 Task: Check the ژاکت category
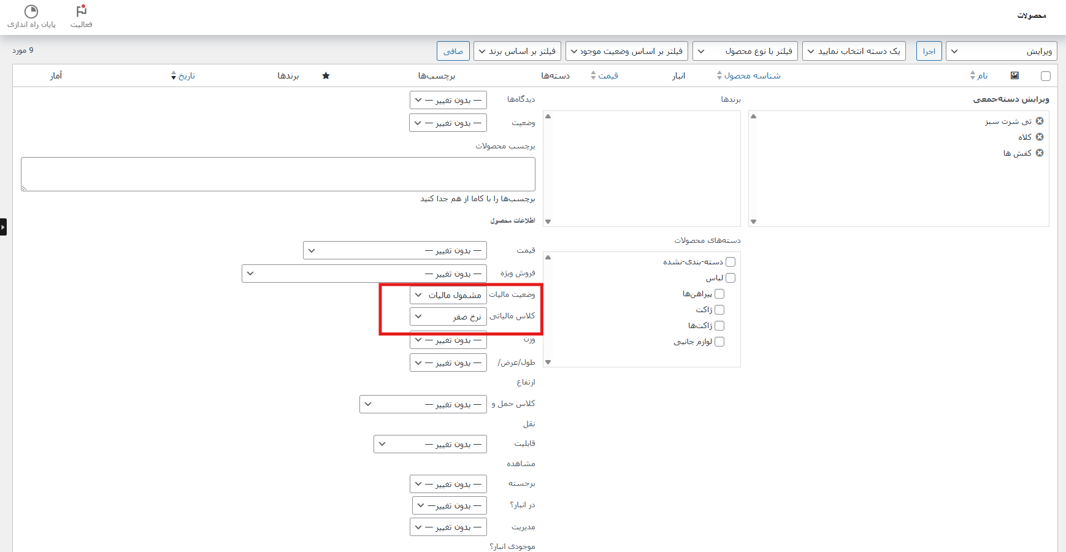(719, 310)
